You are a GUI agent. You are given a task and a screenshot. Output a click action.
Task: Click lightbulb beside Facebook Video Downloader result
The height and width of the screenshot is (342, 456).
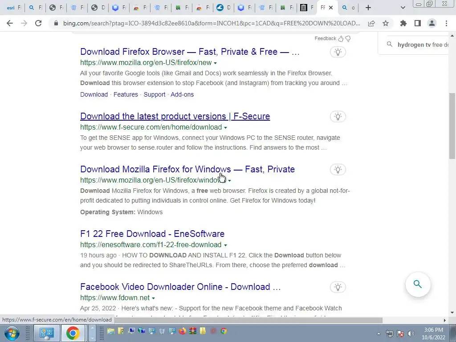(x=338, y=287)
